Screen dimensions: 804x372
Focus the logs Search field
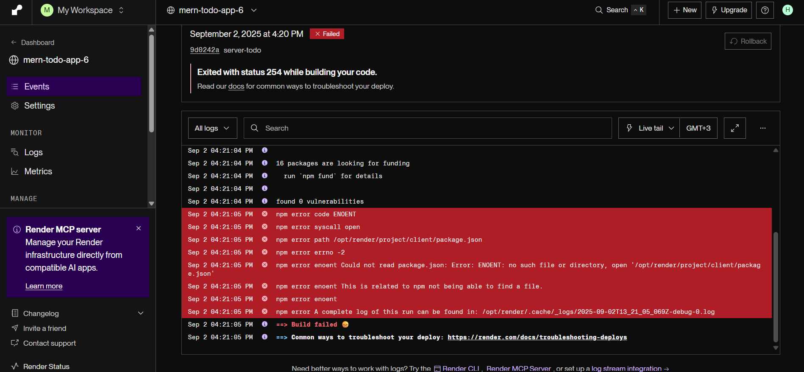click(428, 128)
